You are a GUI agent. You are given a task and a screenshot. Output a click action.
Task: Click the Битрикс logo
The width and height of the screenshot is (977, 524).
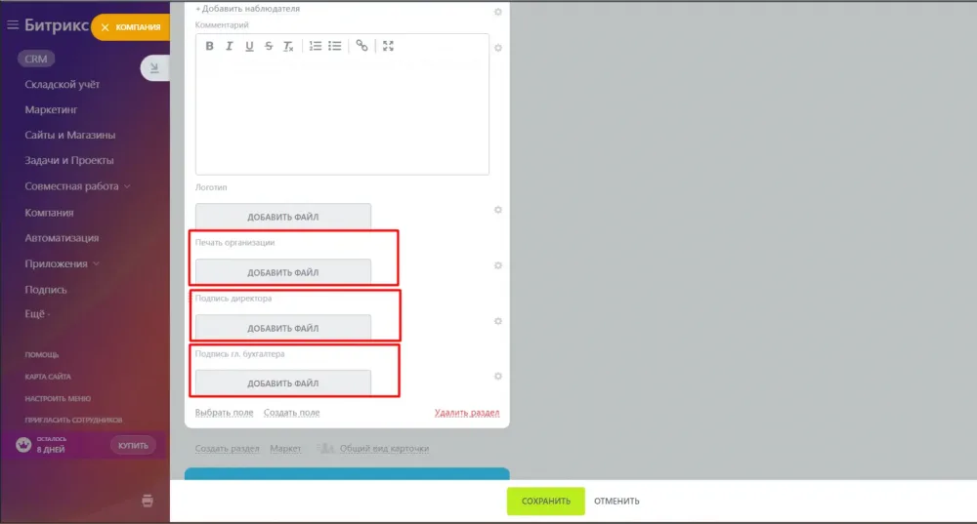coord(56,25)
